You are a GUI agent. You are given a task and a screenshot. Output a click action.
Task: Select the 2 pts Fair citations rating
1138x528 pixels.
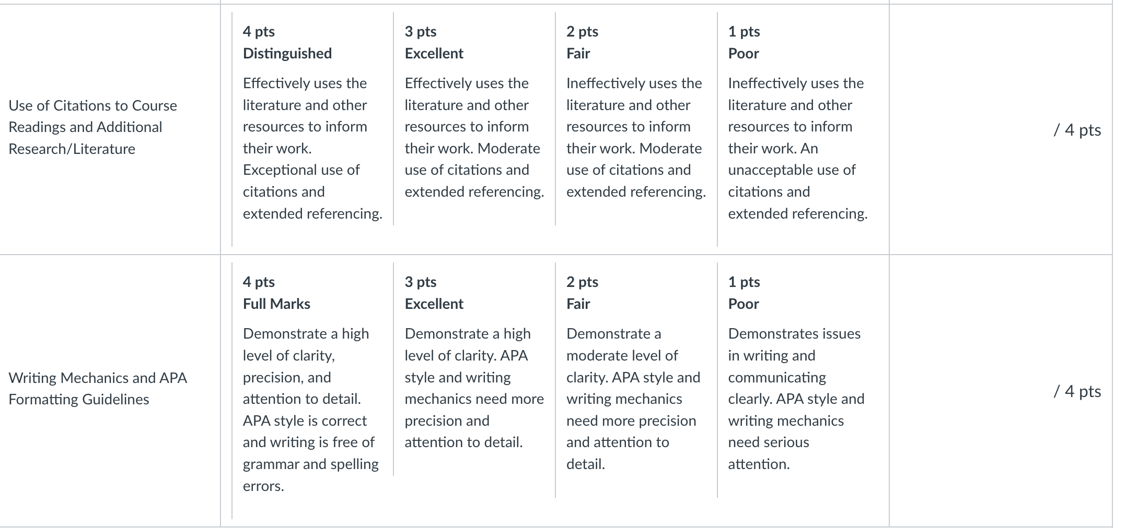pos(636,118)
